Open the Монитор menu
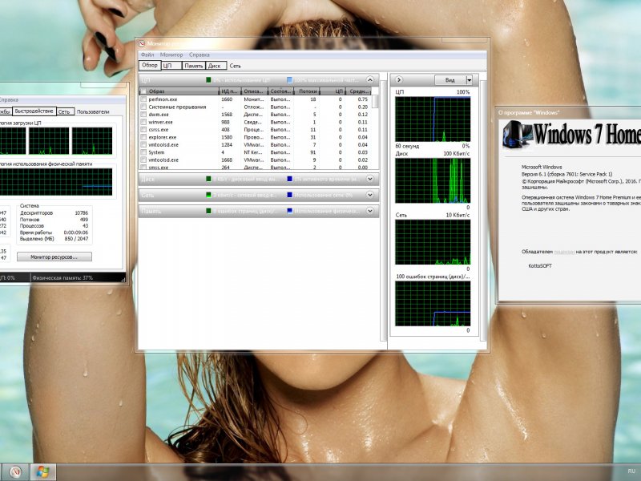Screen dimensions: 641x481 [x=171, y=55]
